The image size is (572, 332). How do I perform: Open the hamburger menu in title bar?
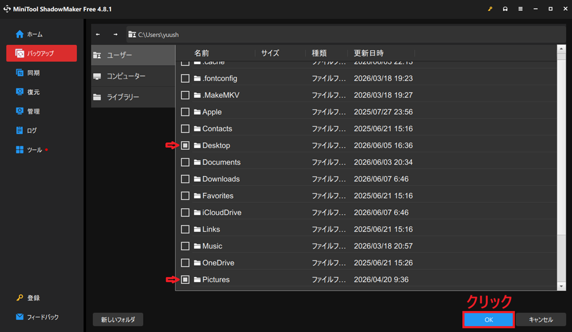tap(521, 9)
